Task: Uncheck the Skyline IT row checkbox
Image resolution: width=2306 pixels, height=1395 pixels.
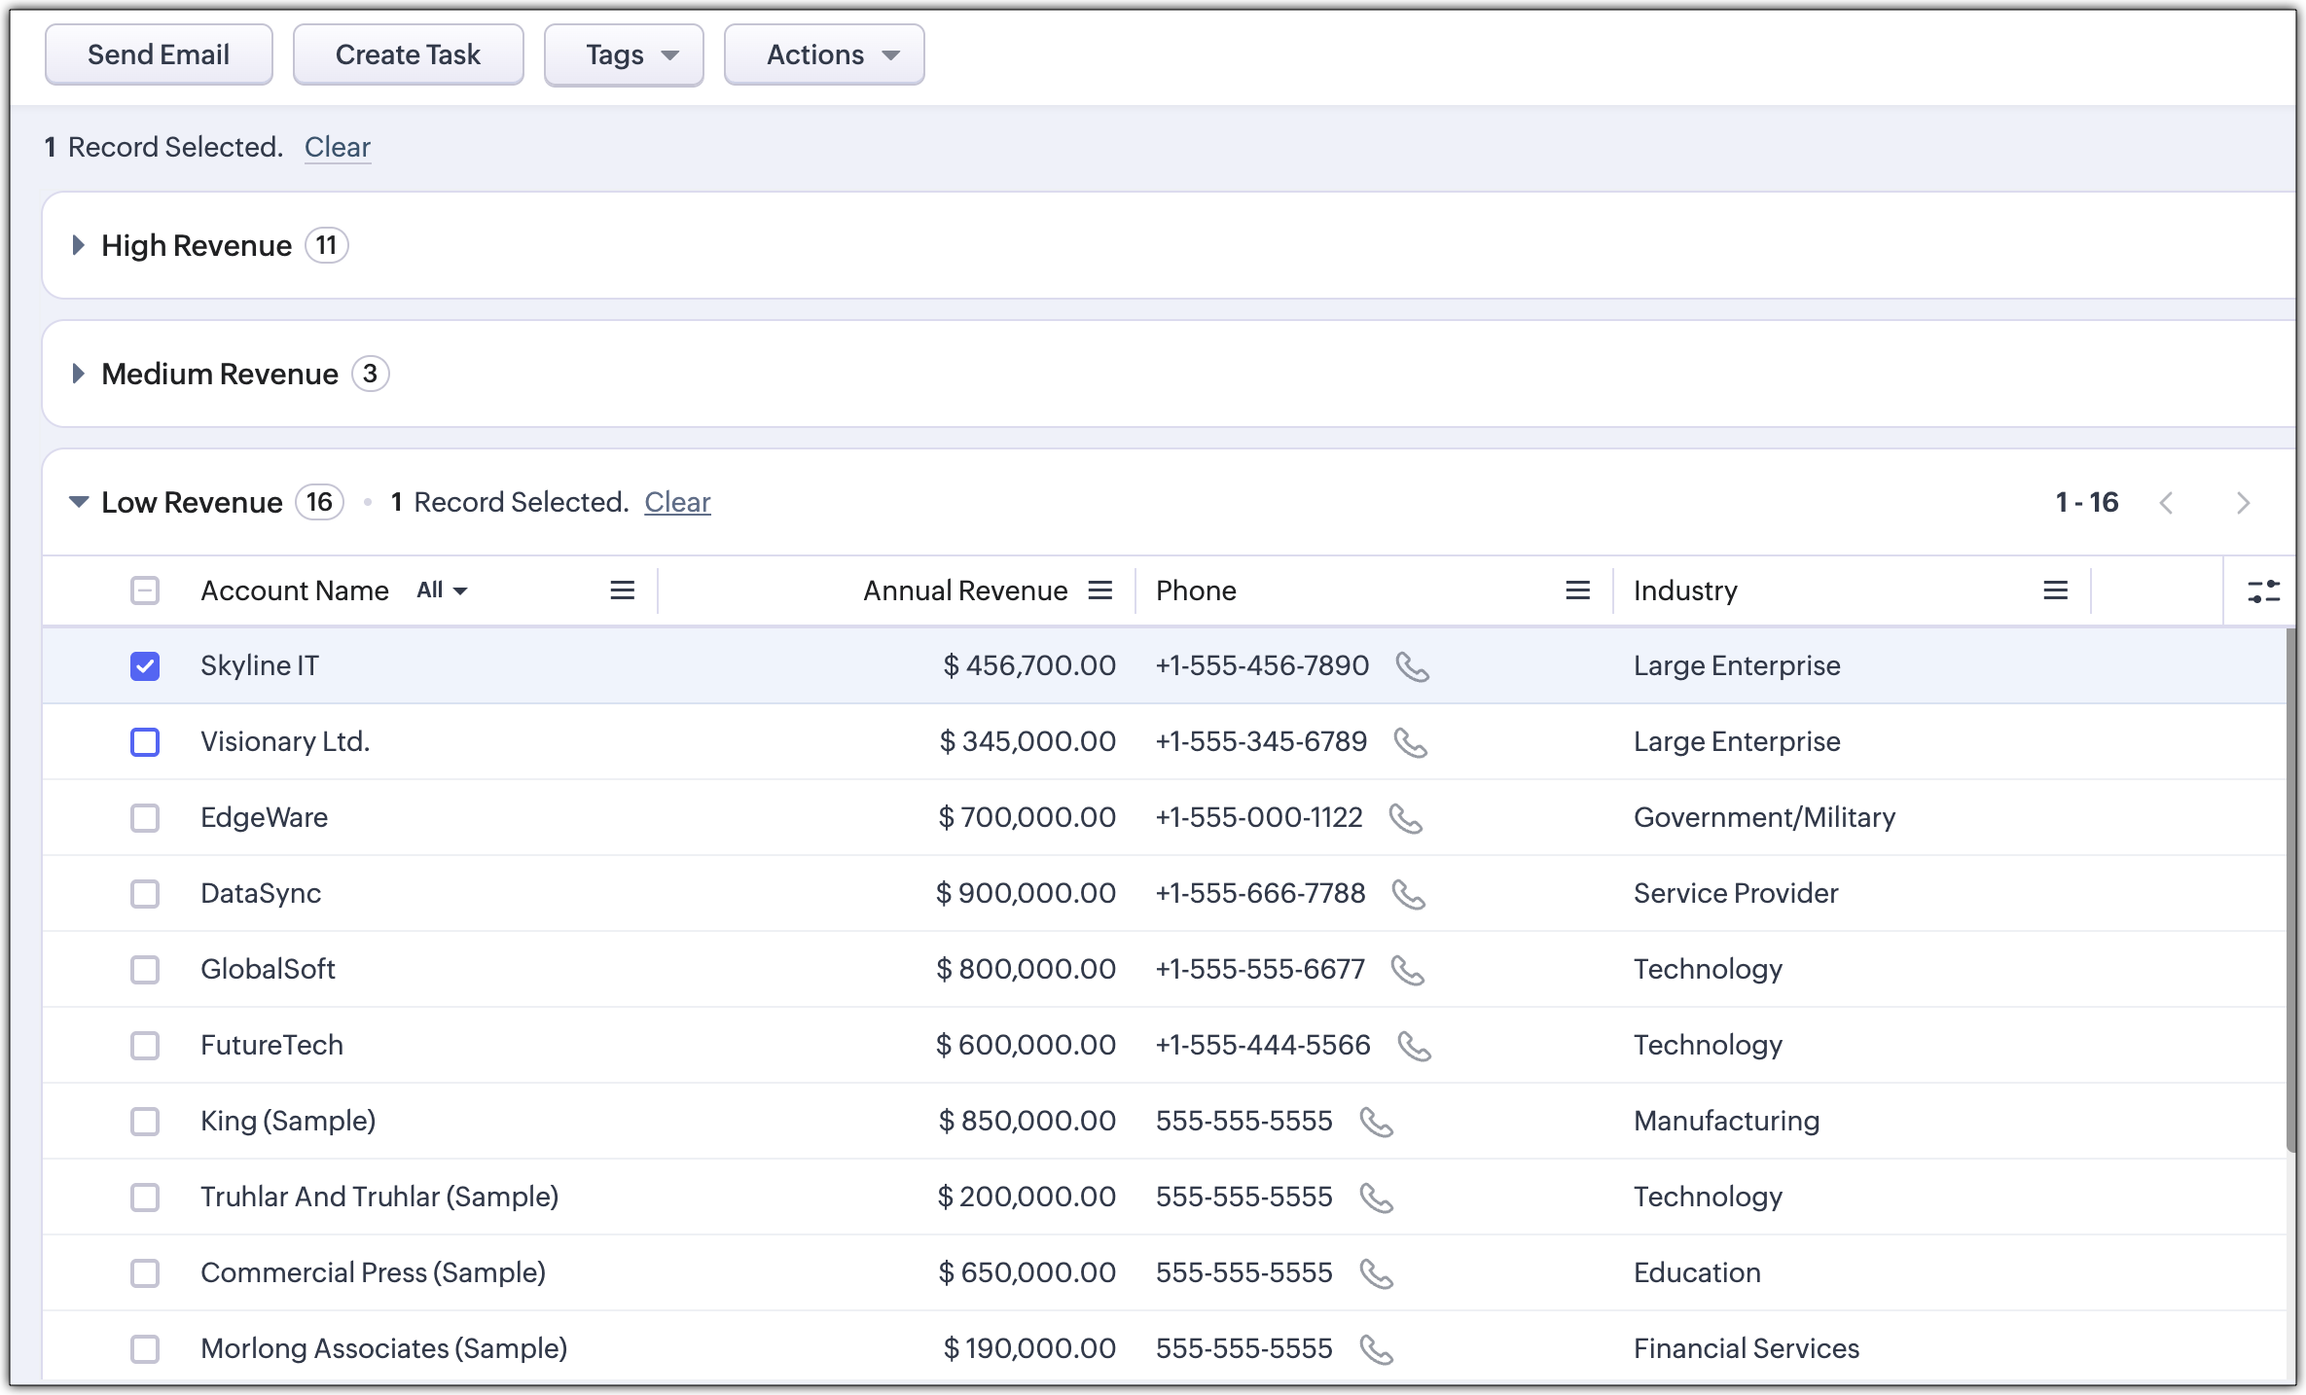Action: point(145,666)
